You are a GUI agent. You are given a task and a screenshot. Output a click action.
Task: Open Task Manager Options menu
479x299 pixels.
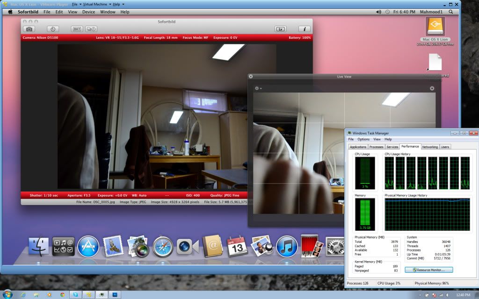tap(363, 139)
